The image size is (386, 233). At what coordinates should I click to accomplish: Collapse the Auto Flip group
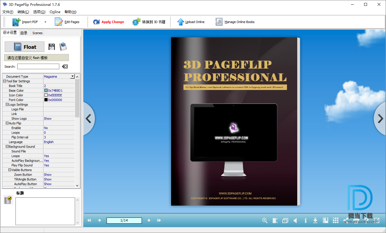pos(7,123)
